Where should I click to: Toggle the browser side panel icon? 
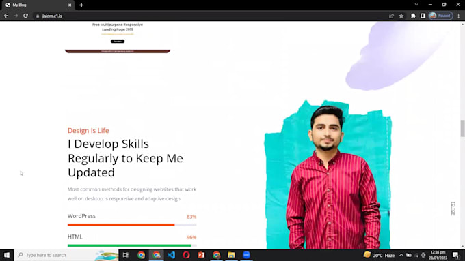tap(423, 16)
